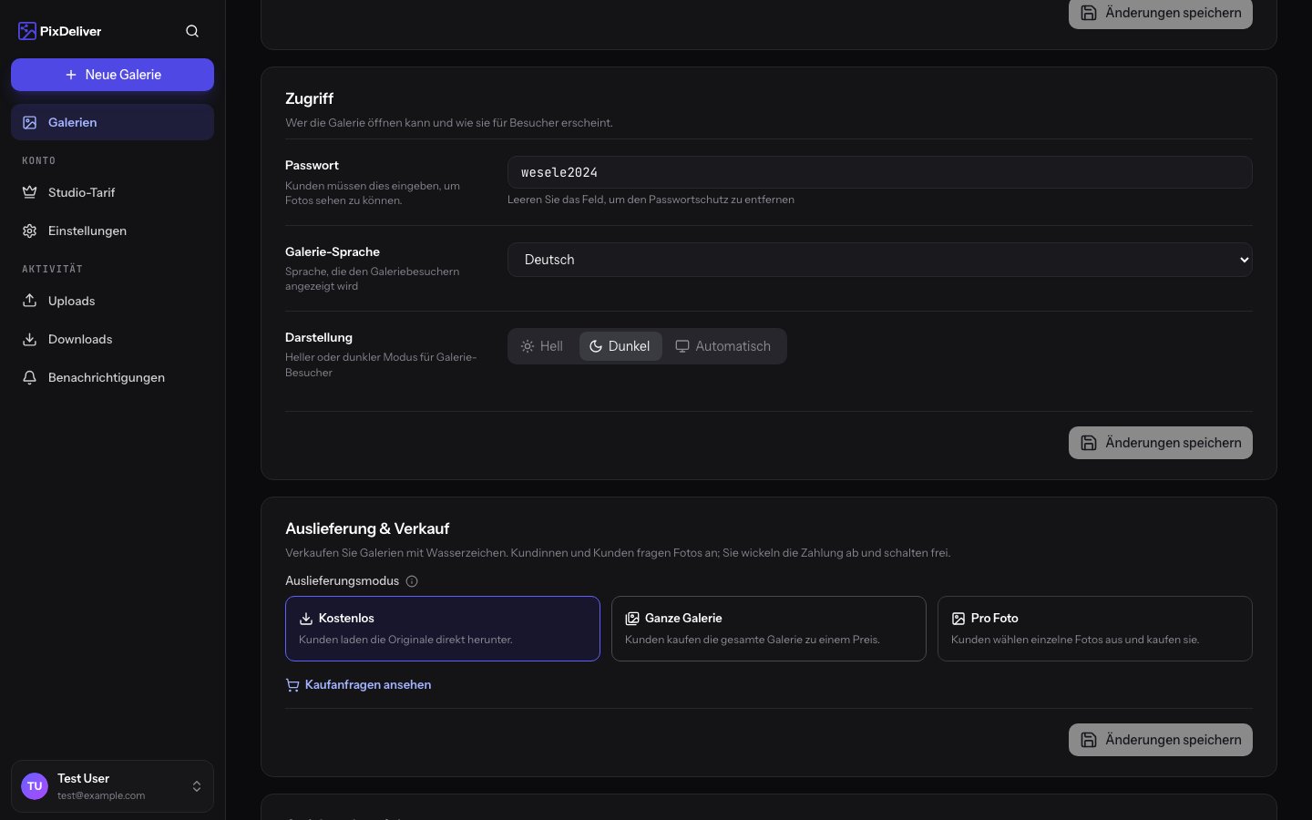
Task: Click images icon on the Ganze Galerie card
Action: 632,619
